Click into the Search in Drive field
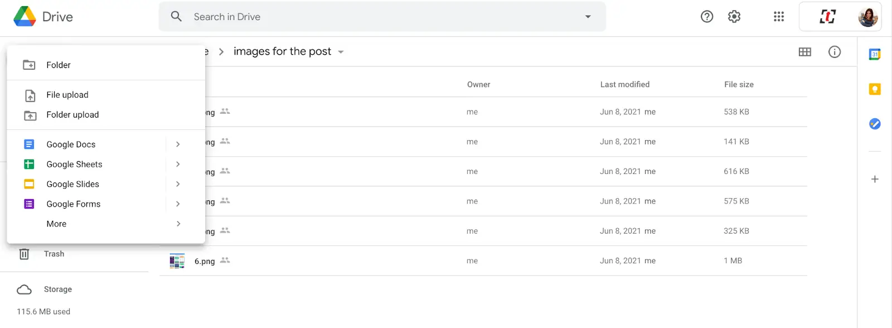Screen dimensions: 892x328 coord(382,17)
